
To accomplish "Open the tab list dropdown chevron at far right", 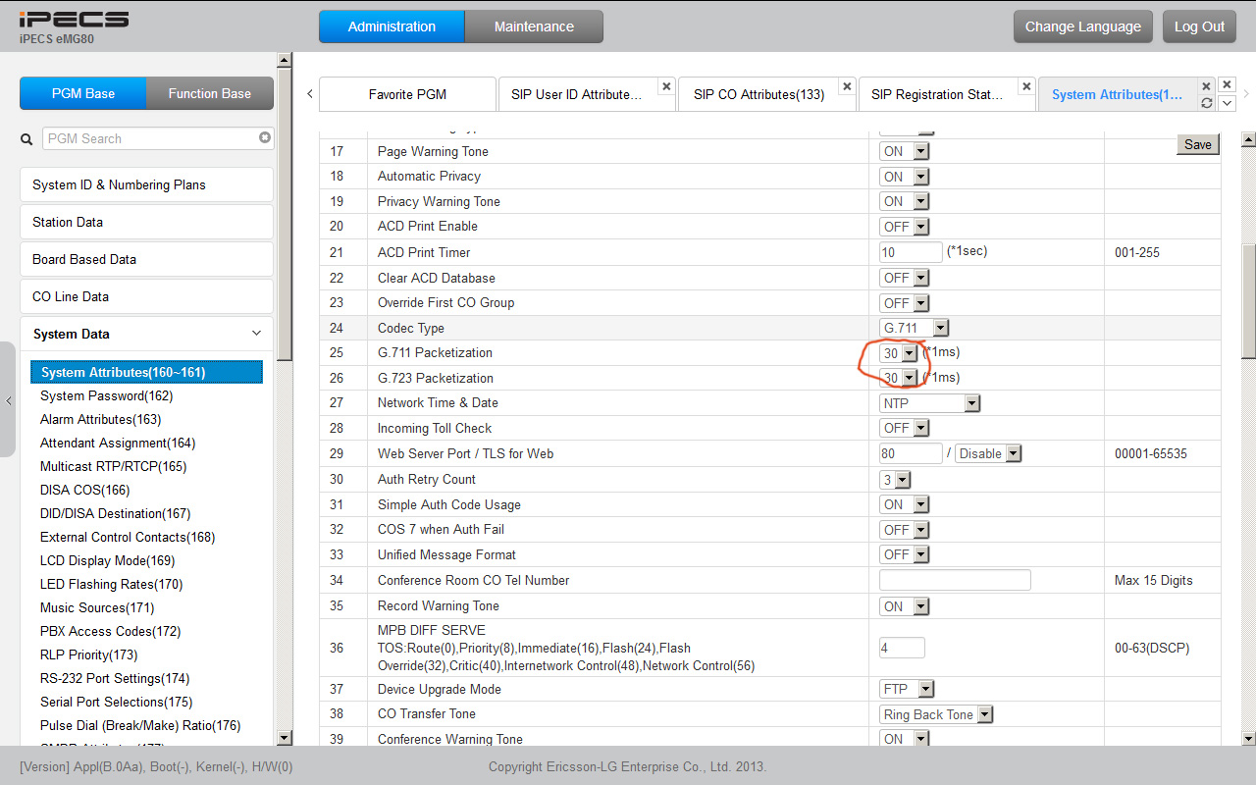I will tap(1227, 103).
